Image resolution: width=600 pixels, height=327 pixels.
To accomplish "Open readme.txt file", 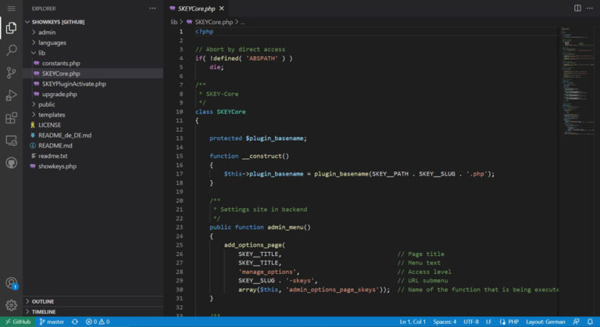I will click(94, 155).
